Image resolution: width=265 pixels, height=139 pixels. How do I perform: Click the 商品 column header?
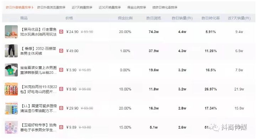coord(24,18)
